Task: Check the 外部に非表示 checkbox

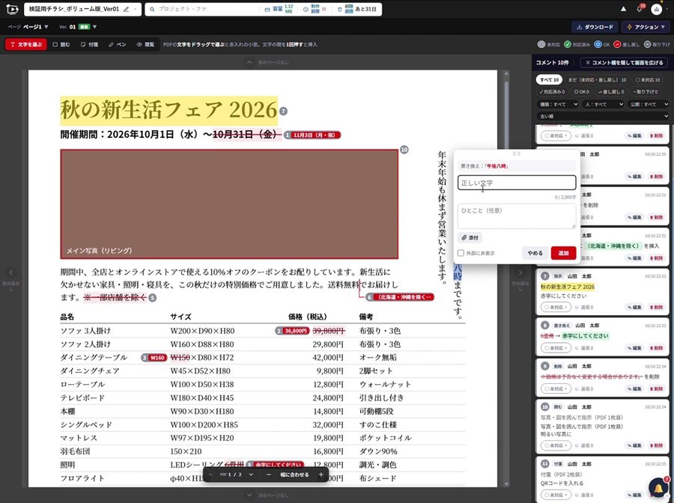Action: [461, 253]
